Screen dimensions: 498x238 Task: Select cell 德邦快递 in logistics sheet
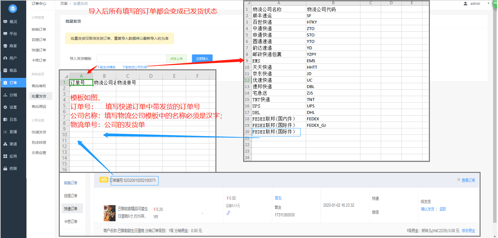279,86
